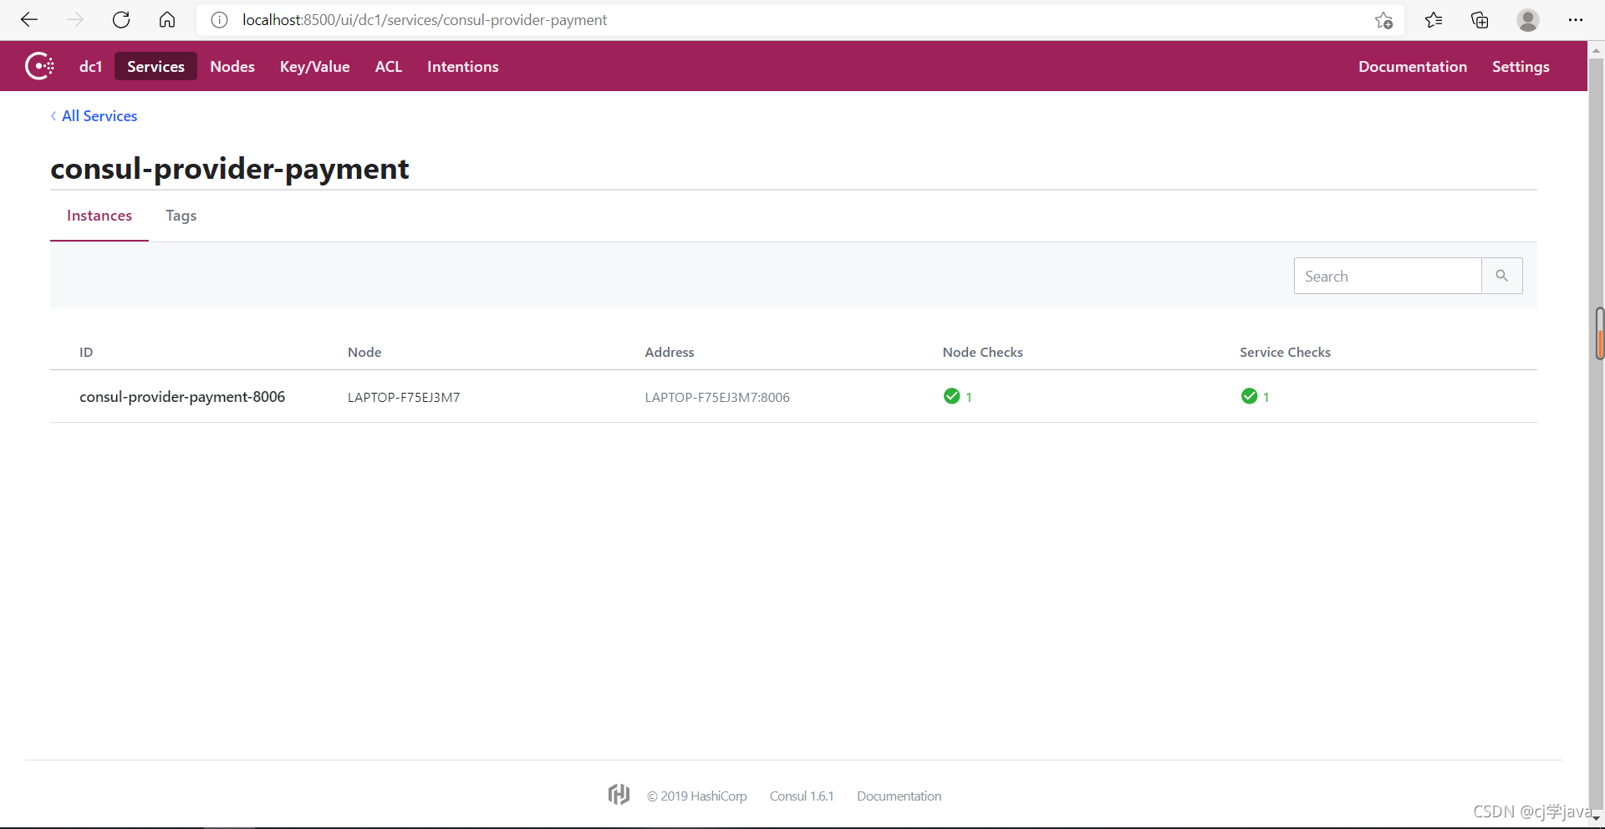
Task: Go back using browser back arrow
Action: [x=29, y=20]
